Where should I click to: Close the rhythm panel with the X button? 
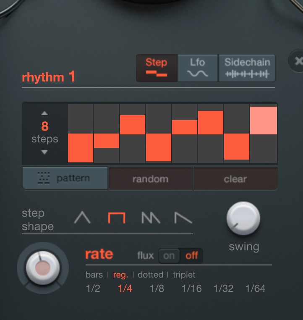pyautogui.click(x=298, y=61)
